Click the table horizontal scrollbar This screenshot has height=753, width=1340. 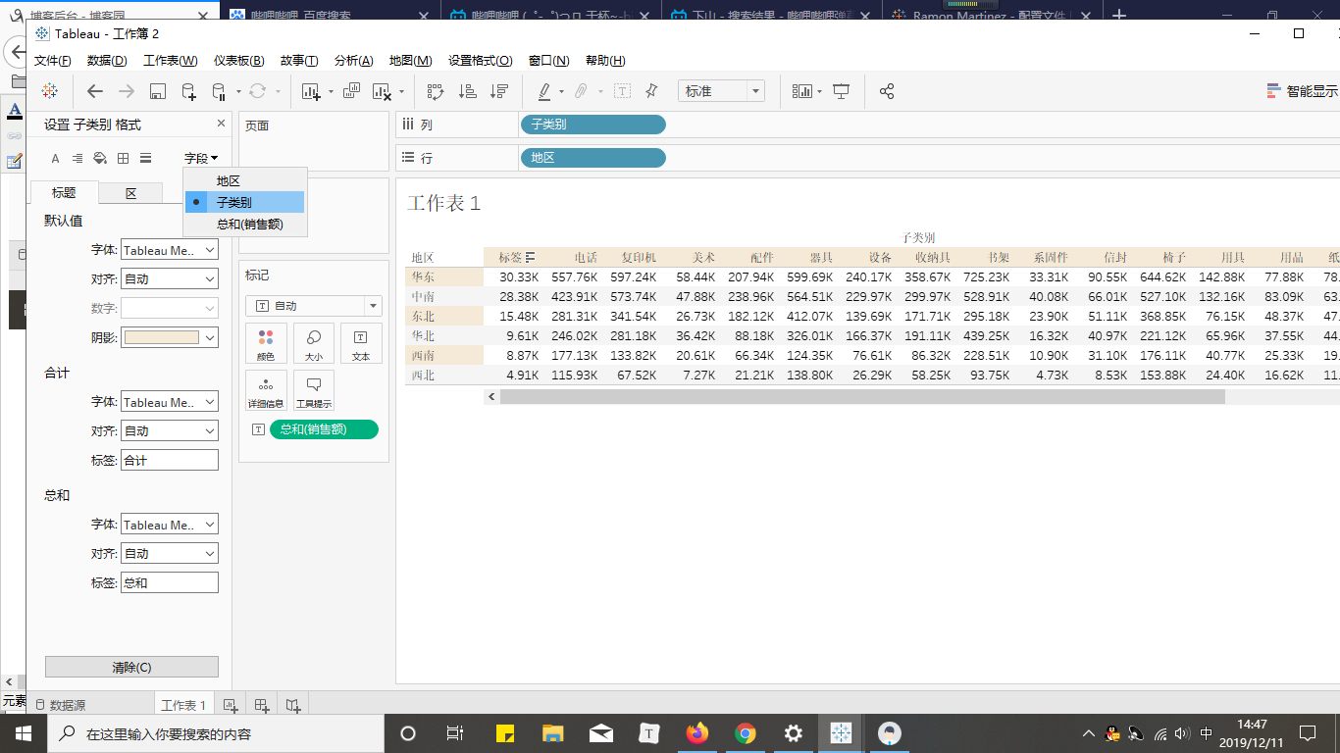point(862,397)
